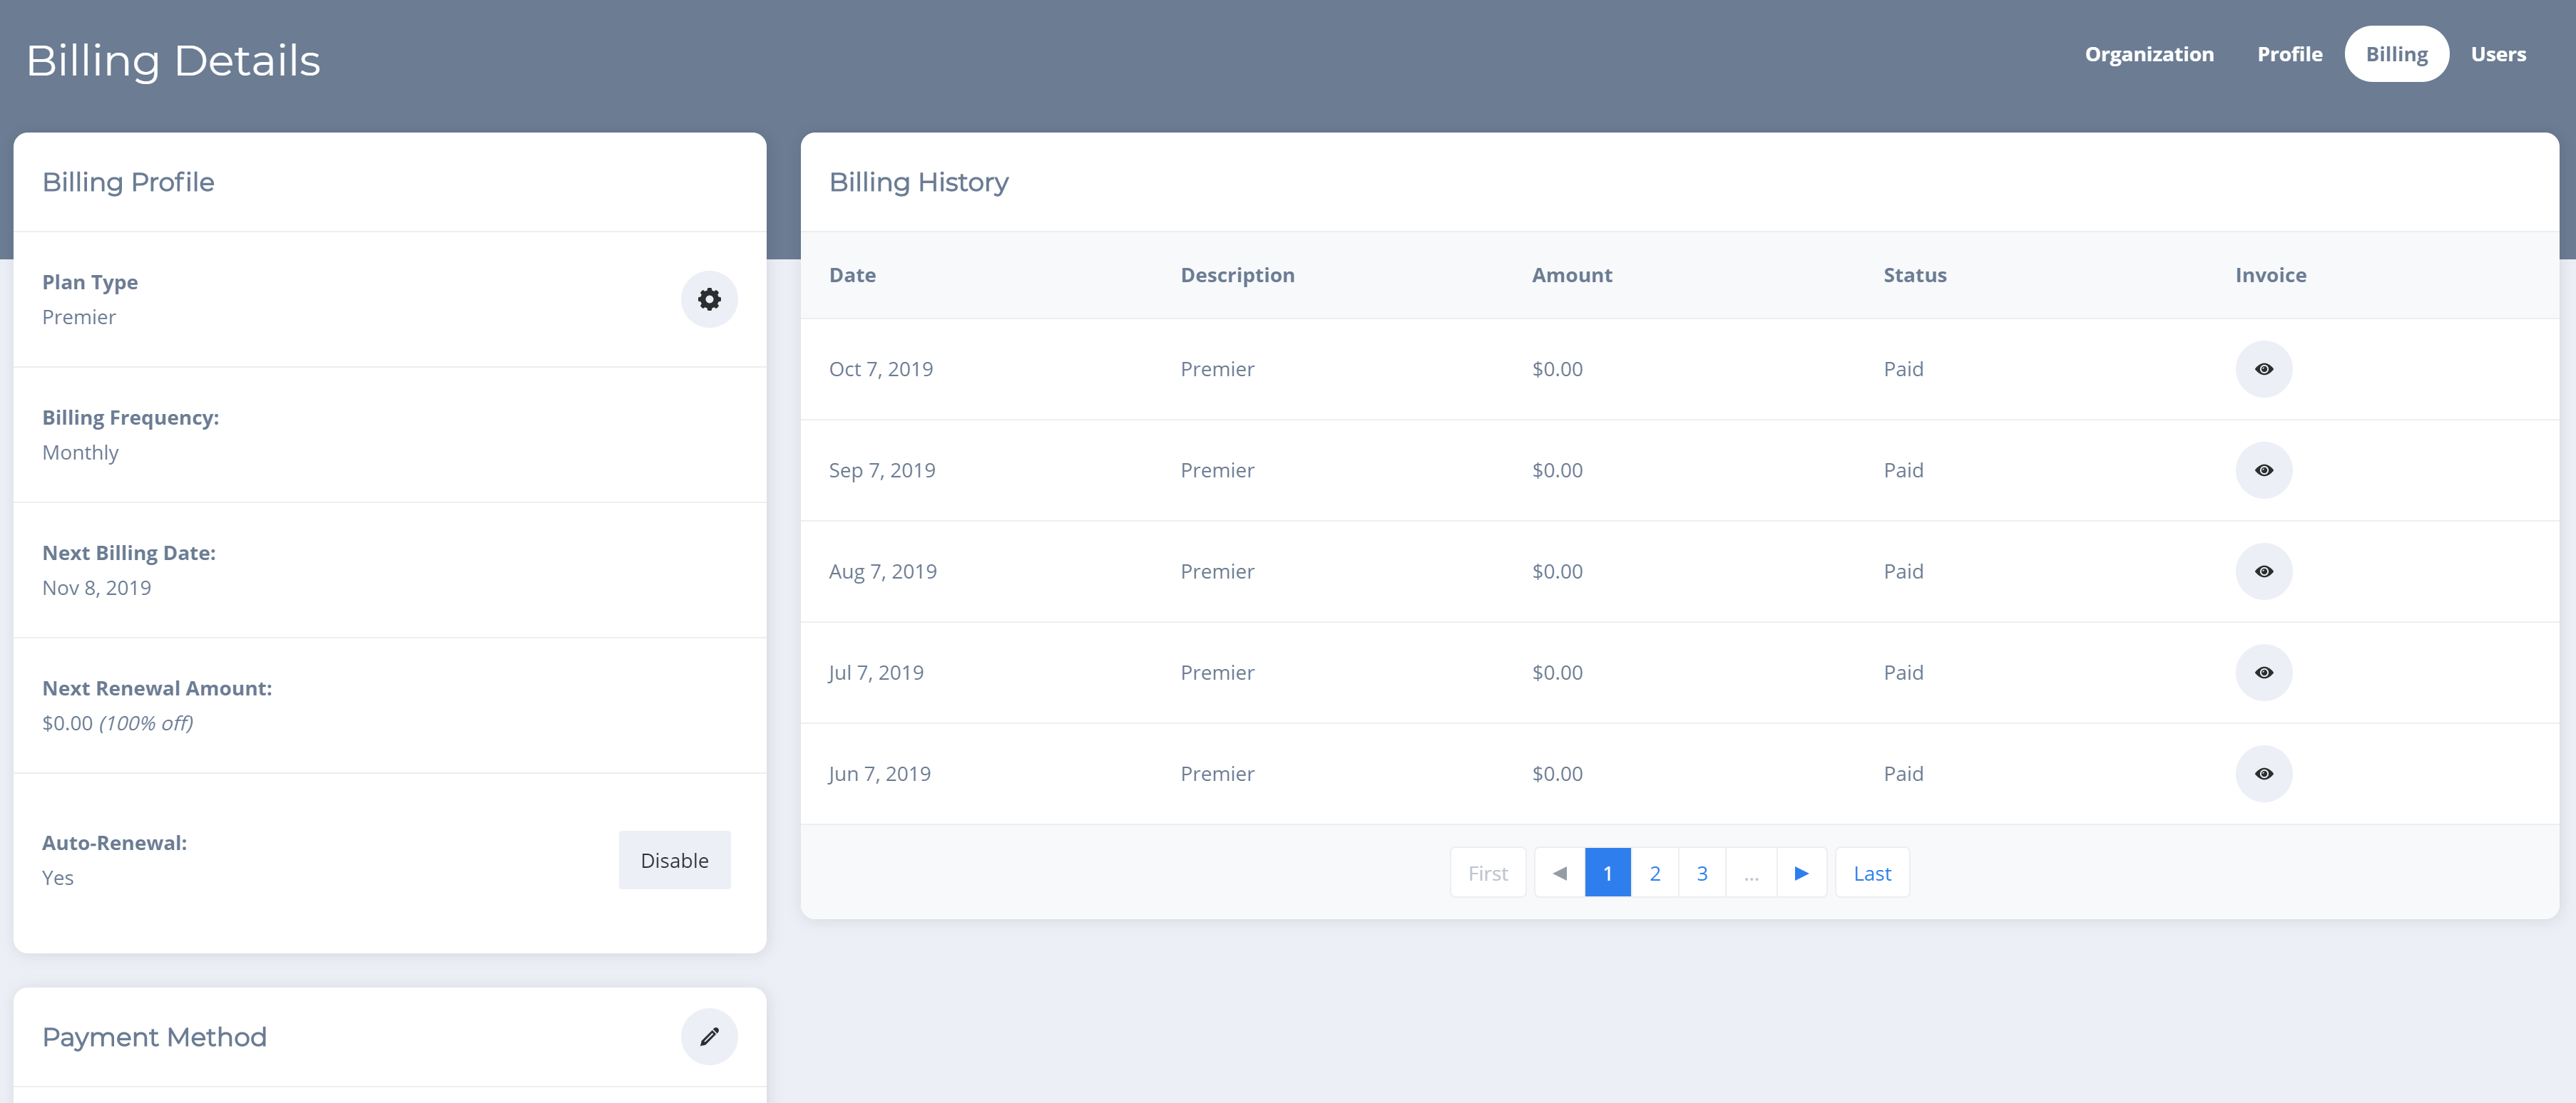Open the Organization tab
This screenshot has height=1103, width=2576.
click(x=2148, y=54)
